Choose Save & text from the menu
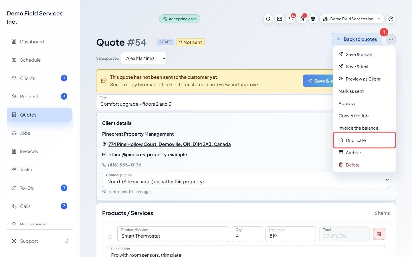Screen dimensions: 412x257 click(x=365, y=67)
